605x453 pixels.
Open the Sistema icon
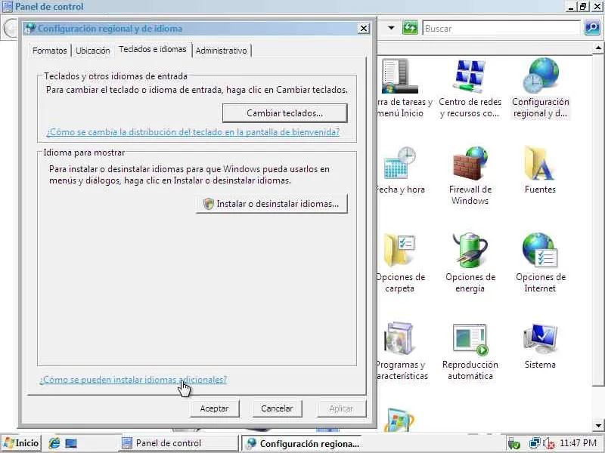click(540, 346)
